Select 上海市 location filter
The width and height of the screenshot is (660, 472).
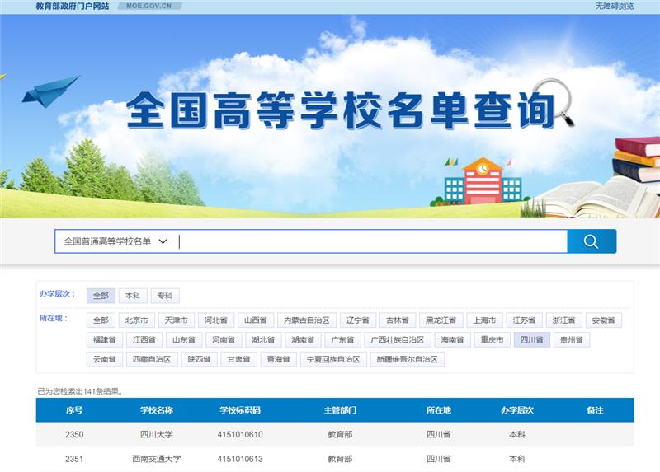(484, 320)
